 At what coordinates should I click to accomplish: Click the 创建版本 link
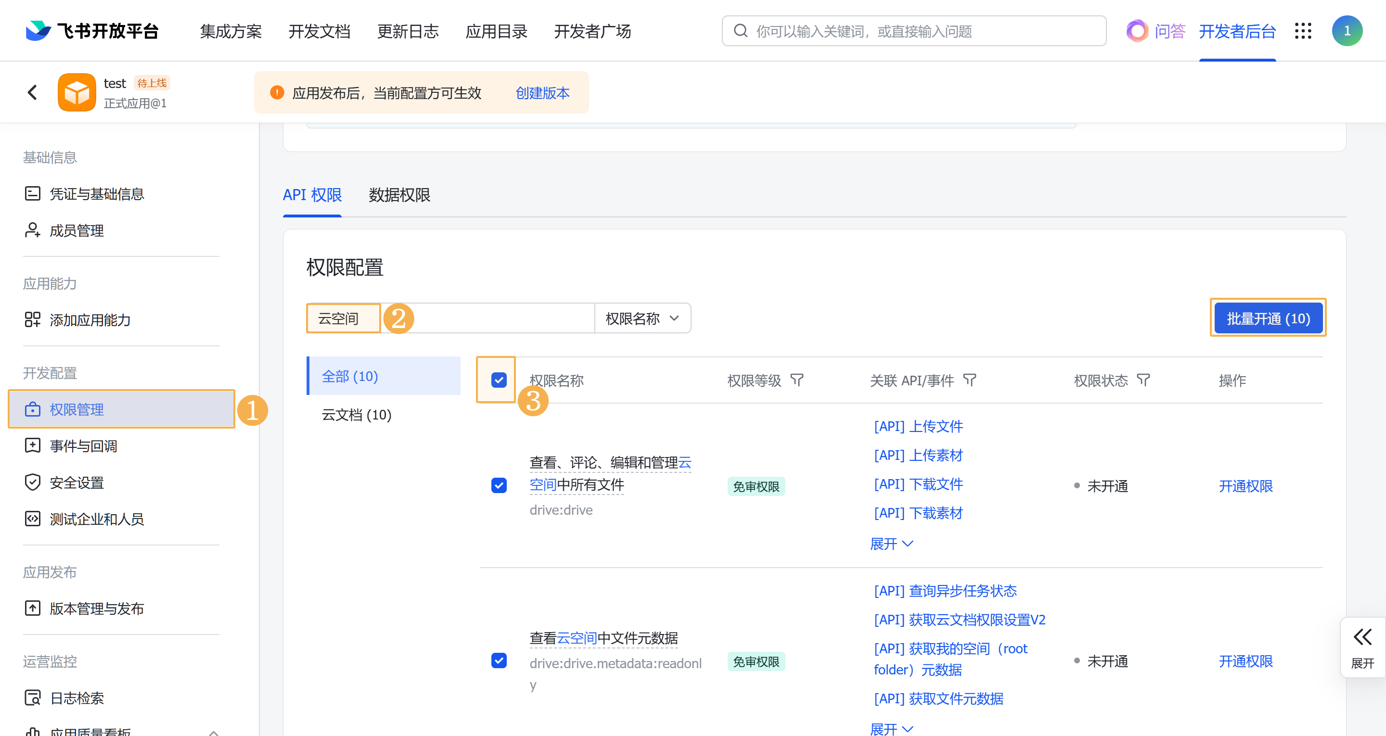(x=542, y=92)
